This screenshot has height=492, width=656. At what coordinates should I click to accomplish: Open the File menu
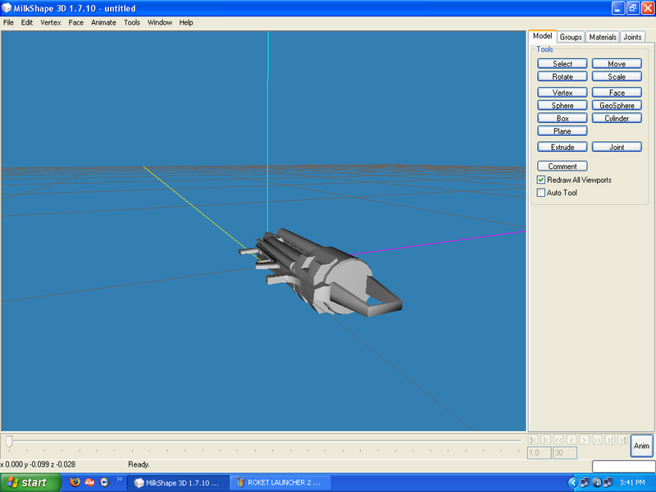[8, 23]
